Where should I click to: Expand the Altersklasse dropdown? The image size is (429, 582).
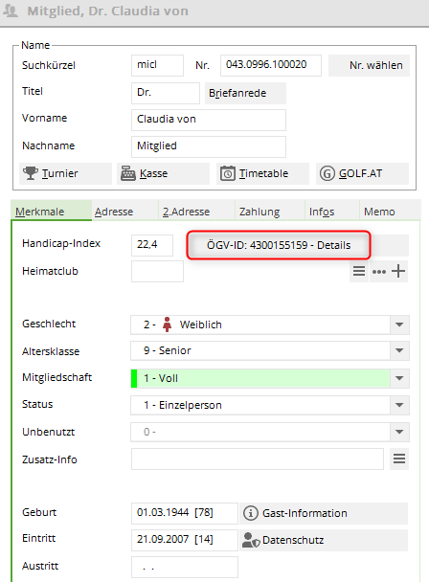[399, 350]
